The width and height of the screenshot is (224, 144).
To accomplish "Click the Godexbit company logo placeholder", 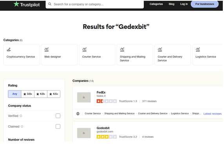I will tap(84, 133).
